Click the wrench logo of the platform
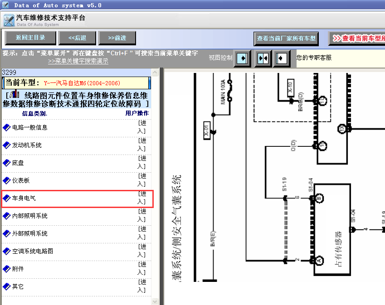385x305 pixels. 9,20
